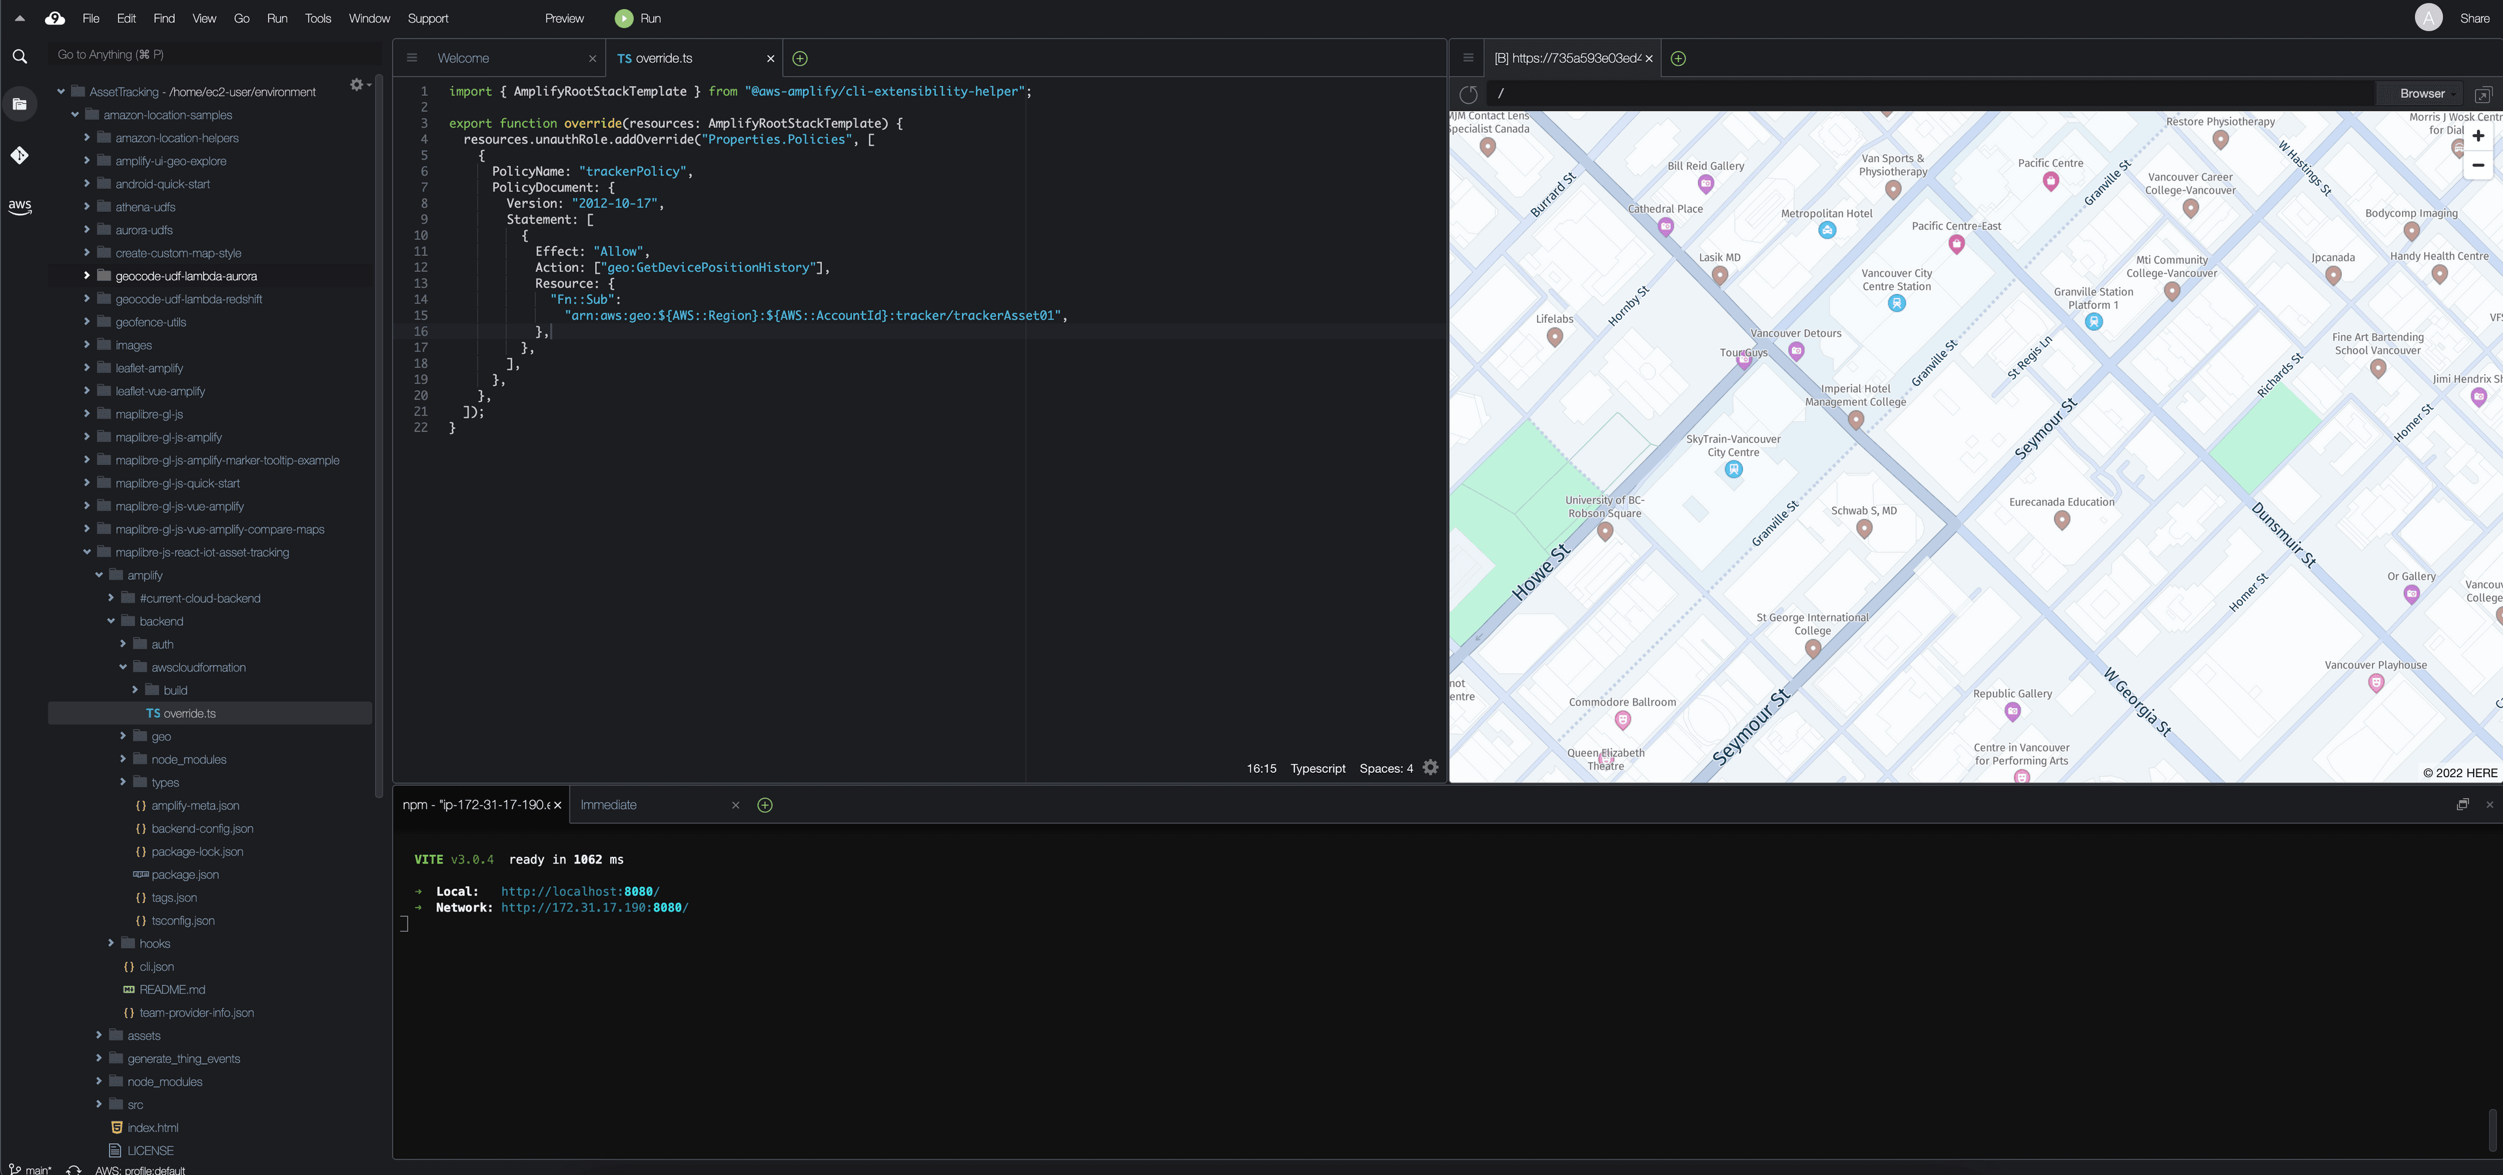Image resolution: width=2503 pixels, height=1175 pixels.
Task: Open README.md file in tree
Action: [x=172, y=989]
